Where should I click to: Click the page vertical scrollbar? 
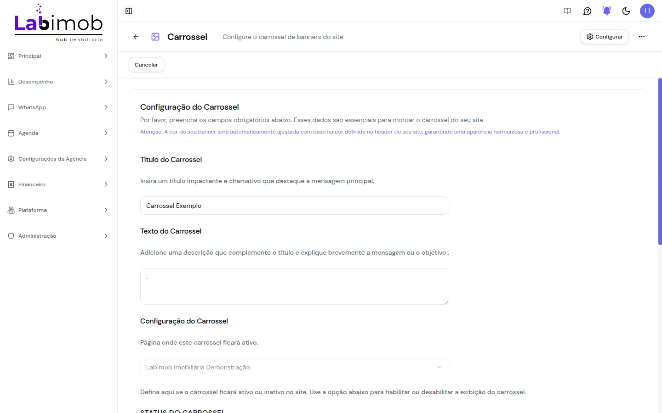click(660, 162)
